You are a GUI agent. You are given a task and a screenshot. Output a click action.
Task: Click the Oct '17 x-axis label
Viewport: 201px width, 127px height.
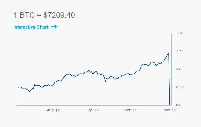pos(130,110)
